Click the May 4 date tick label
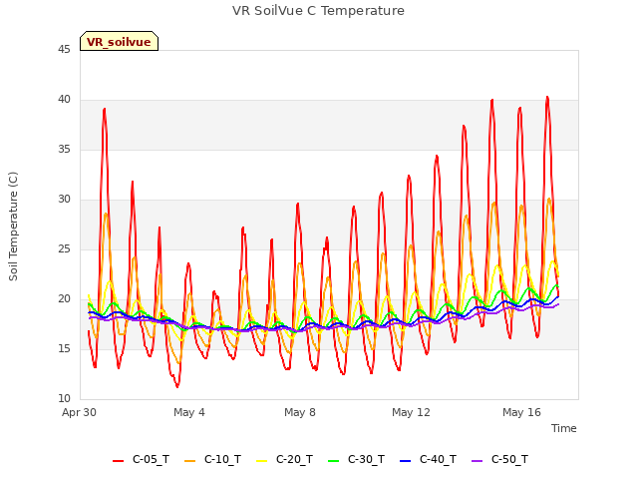 click(189, 412)
